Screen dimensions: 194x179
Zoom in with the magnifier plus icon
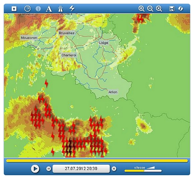pyautogui.click(x=142, y=9)
